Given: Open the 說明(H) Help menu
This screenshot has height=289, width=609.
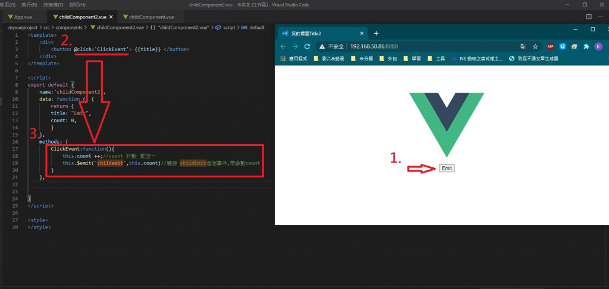Looking at the screenshot, I should point(77,5).
